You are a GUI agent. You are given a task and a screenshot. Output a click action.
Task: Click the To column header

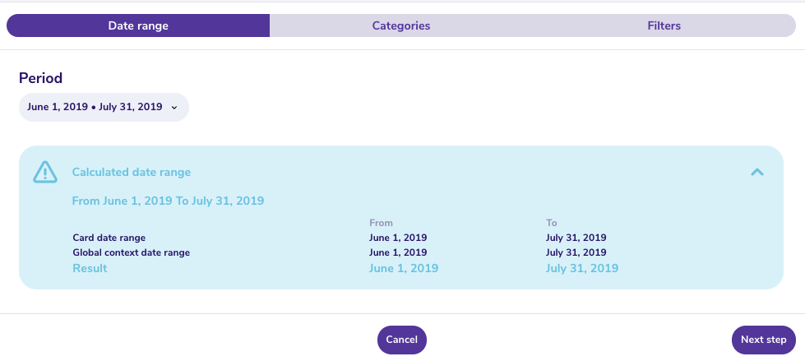coord(552,223)
